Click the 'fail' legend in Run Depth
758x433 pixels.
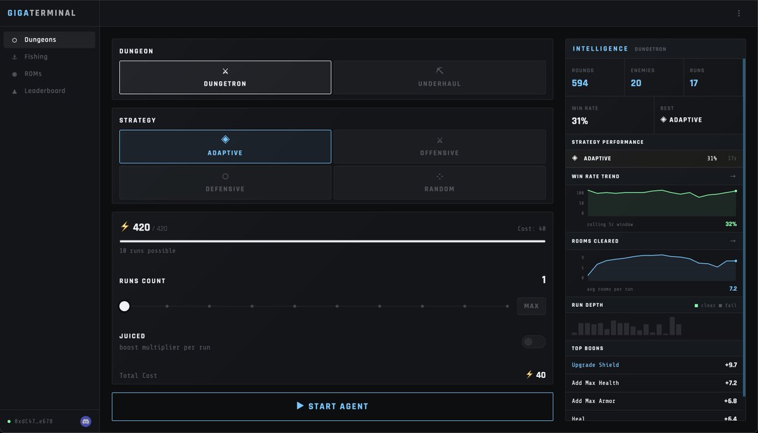728,305
